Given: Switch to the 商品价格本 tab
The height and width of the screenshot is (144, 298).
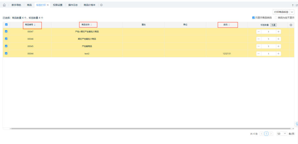Looking at the screenshot, I should [x=89, y=5].
